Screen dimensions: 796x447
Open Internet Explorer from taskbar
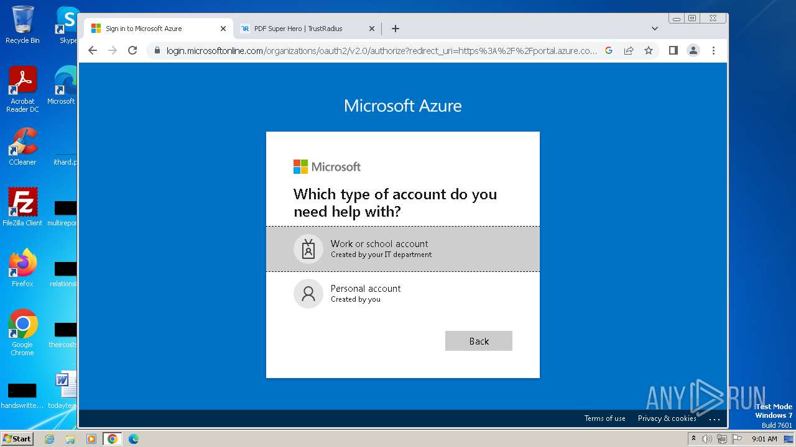point(49,439)
